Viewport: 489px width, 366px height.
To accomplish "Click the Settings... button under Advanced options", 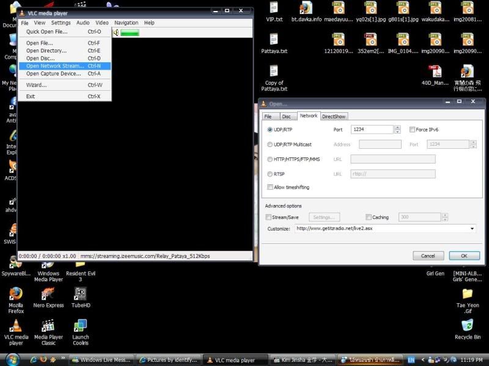I will pos(325,217).
